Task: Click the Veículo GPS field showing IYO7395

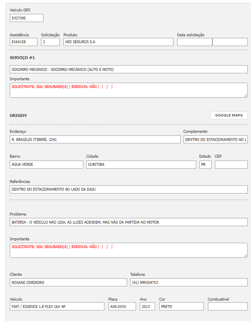Action: (26, 18)
